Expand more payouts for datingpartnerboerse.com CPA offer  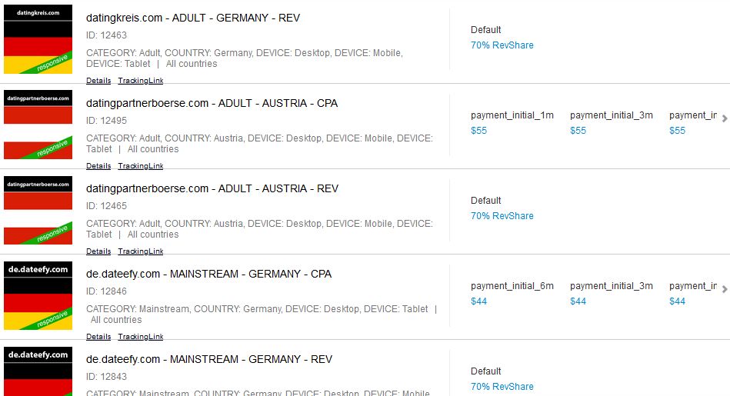pos(724,118)
